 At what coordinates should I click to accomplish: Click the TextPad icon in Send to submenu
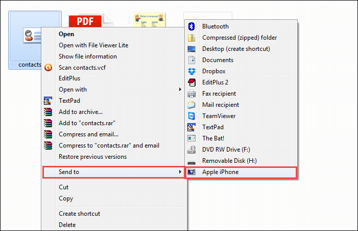tap(192, 127)
